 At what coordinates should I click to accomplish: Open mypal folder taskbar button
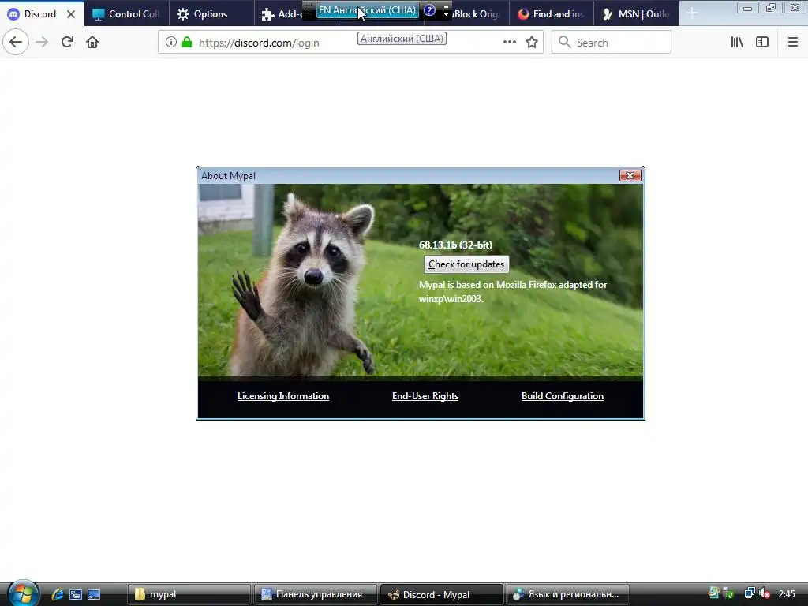point(189,594)
